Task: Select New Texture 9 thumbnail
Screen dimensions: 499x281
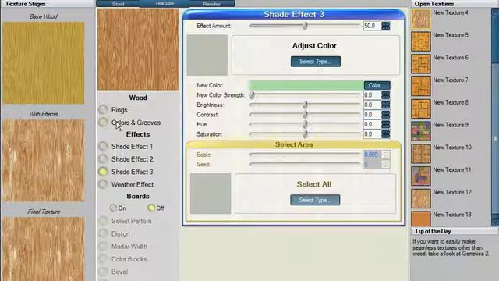Action: (421, 131)
